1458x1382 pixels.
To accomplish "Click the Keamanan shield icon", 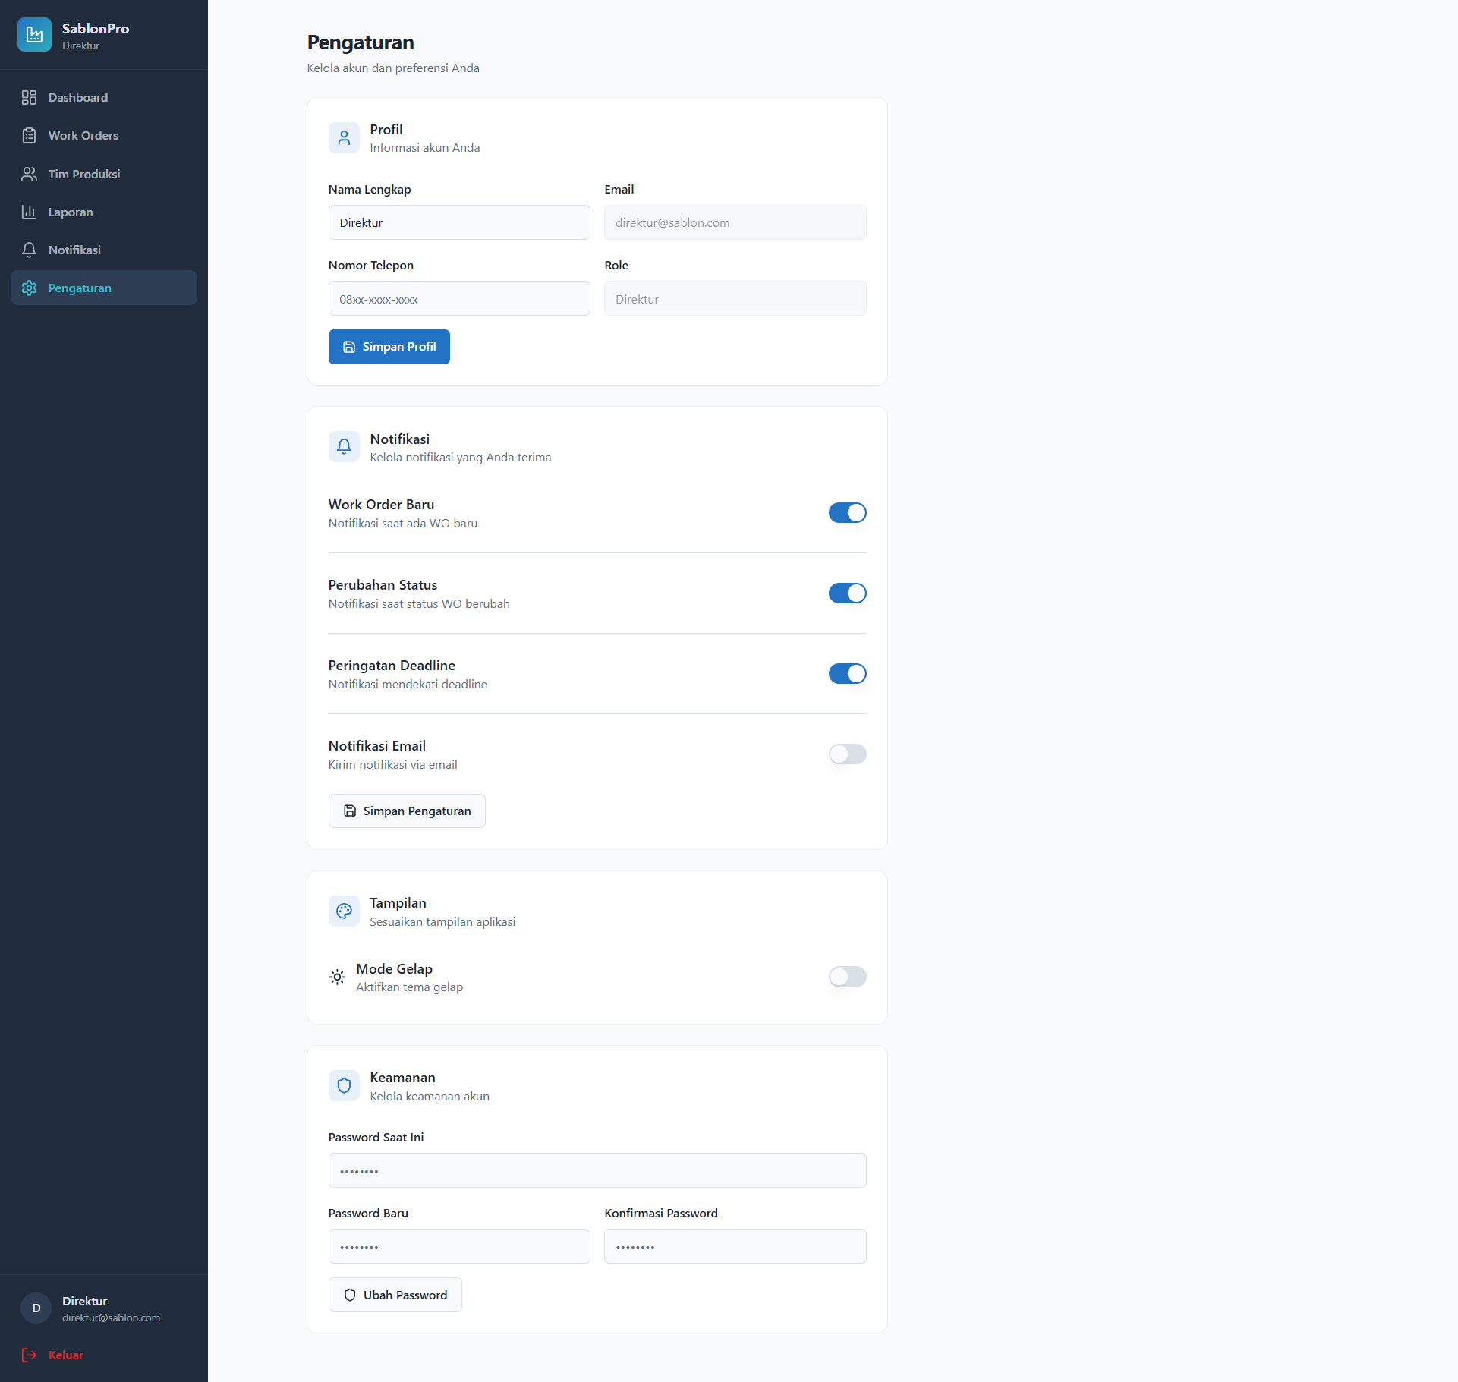I will click(344, 1085).
